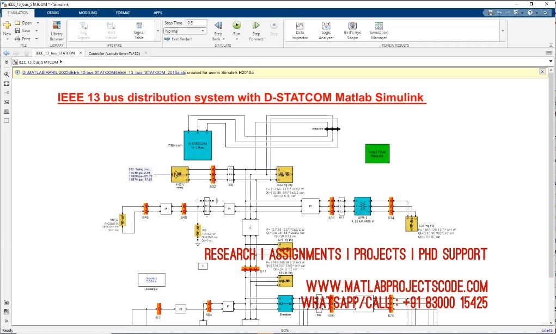Expand the Print dropdown arrow

pos(36,39)
